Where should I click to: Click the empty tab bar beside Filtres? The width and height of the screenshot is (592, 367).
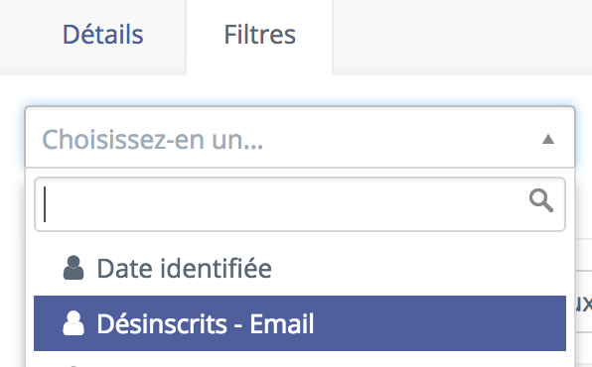click(462, 36)
